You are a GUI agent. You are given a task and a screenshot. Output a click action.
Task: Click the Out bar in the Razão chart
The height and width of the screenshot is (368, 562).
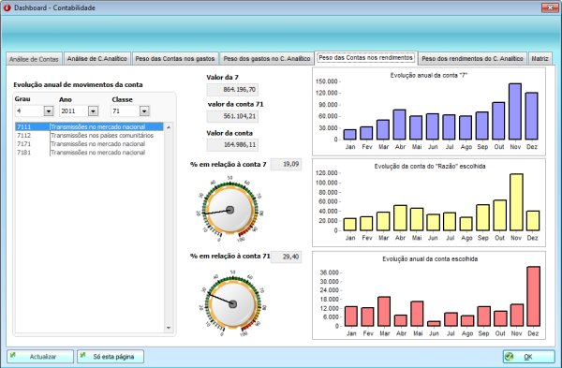(x=499, y=215)
